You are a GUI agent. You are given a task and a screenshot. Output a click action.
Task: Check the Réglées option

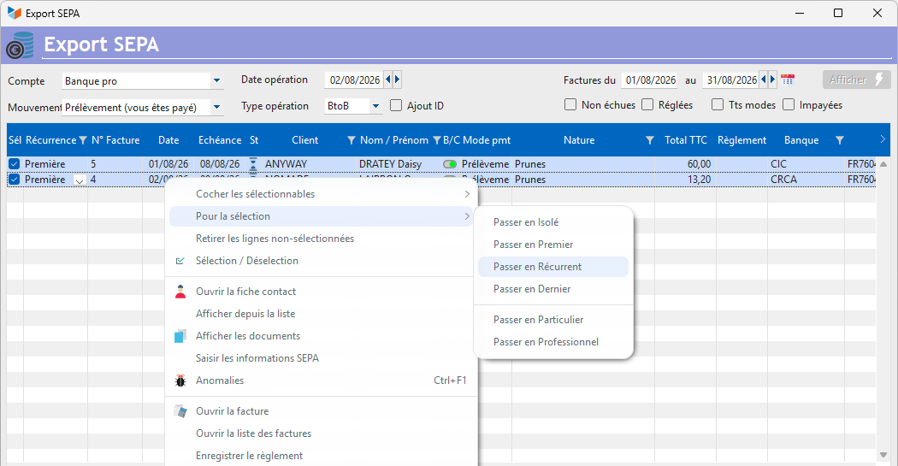click(647, 105)
